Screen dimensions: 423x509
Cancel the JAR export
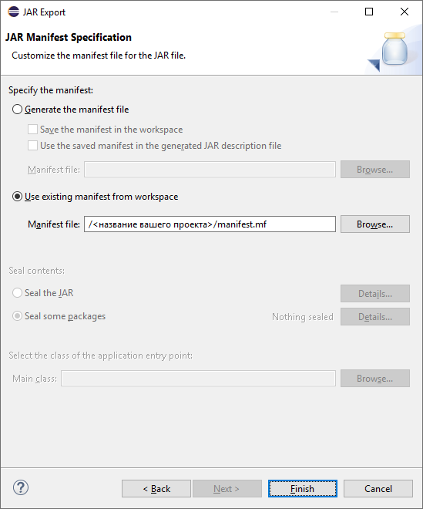coord(378,488)
